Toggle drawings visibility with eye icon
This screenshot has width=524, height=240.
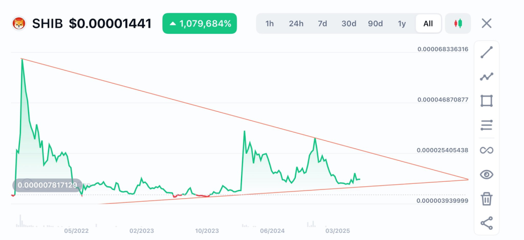point(487,175)
